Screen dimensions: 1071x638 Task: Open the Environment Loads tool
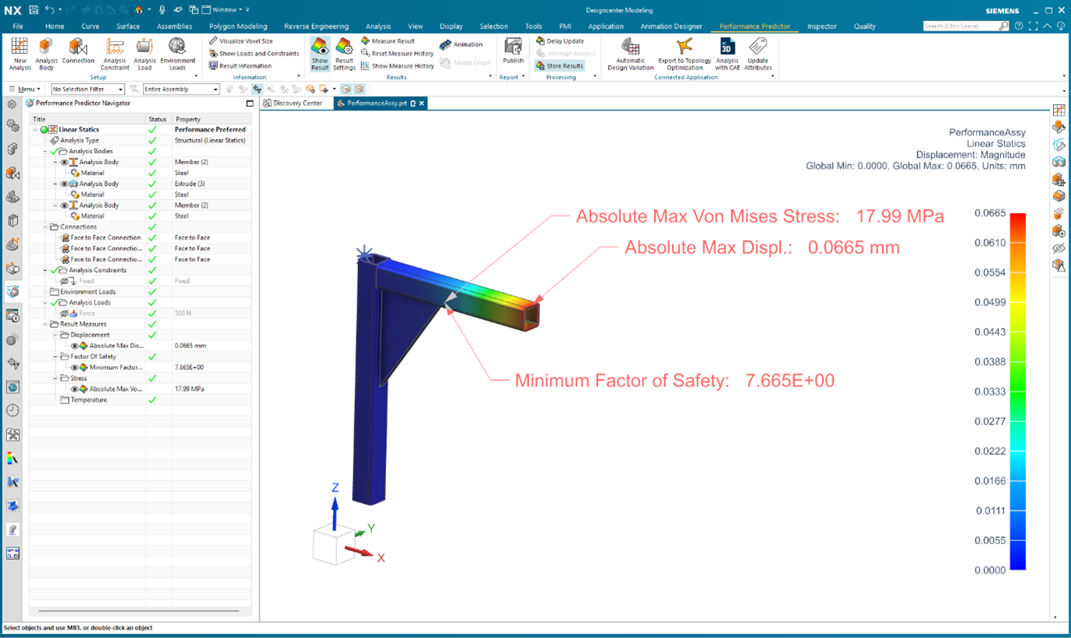pos(177,53)
